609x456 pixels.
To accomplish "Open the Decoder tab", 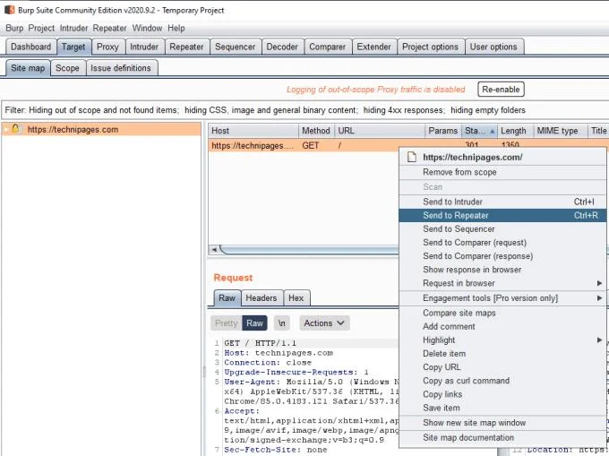I will (282, 47).
